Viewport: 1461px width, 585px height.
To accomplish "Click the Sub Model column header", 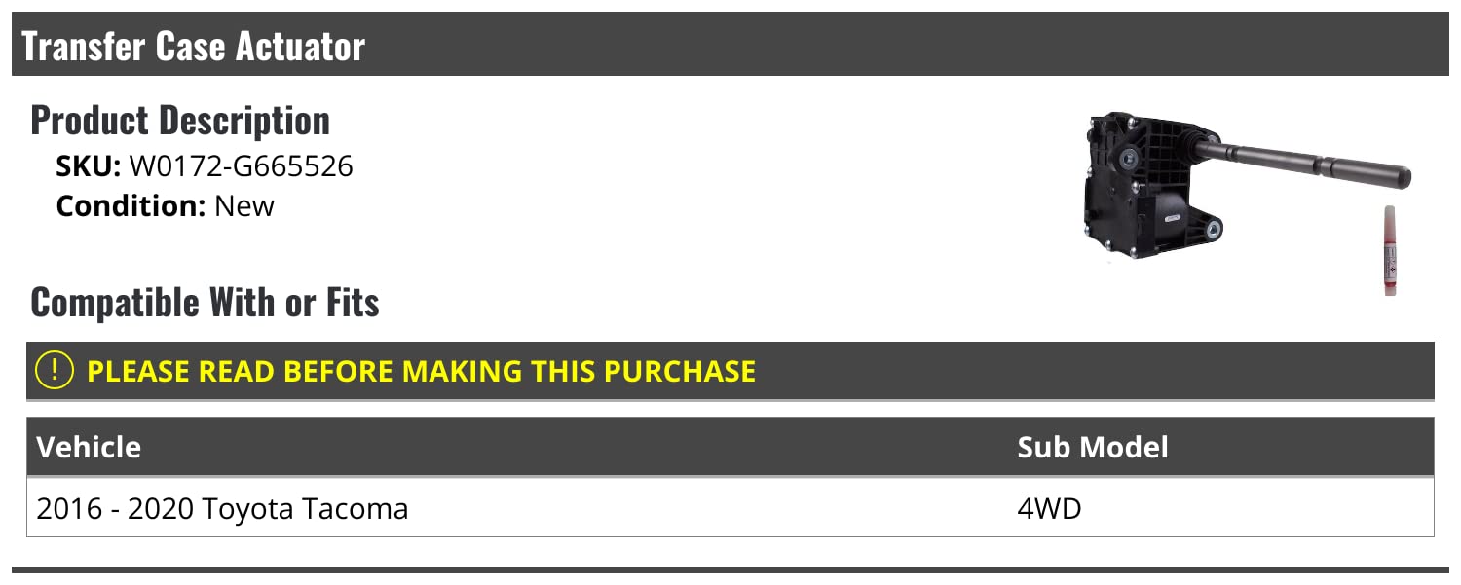I will click(x=1092, y=447).
